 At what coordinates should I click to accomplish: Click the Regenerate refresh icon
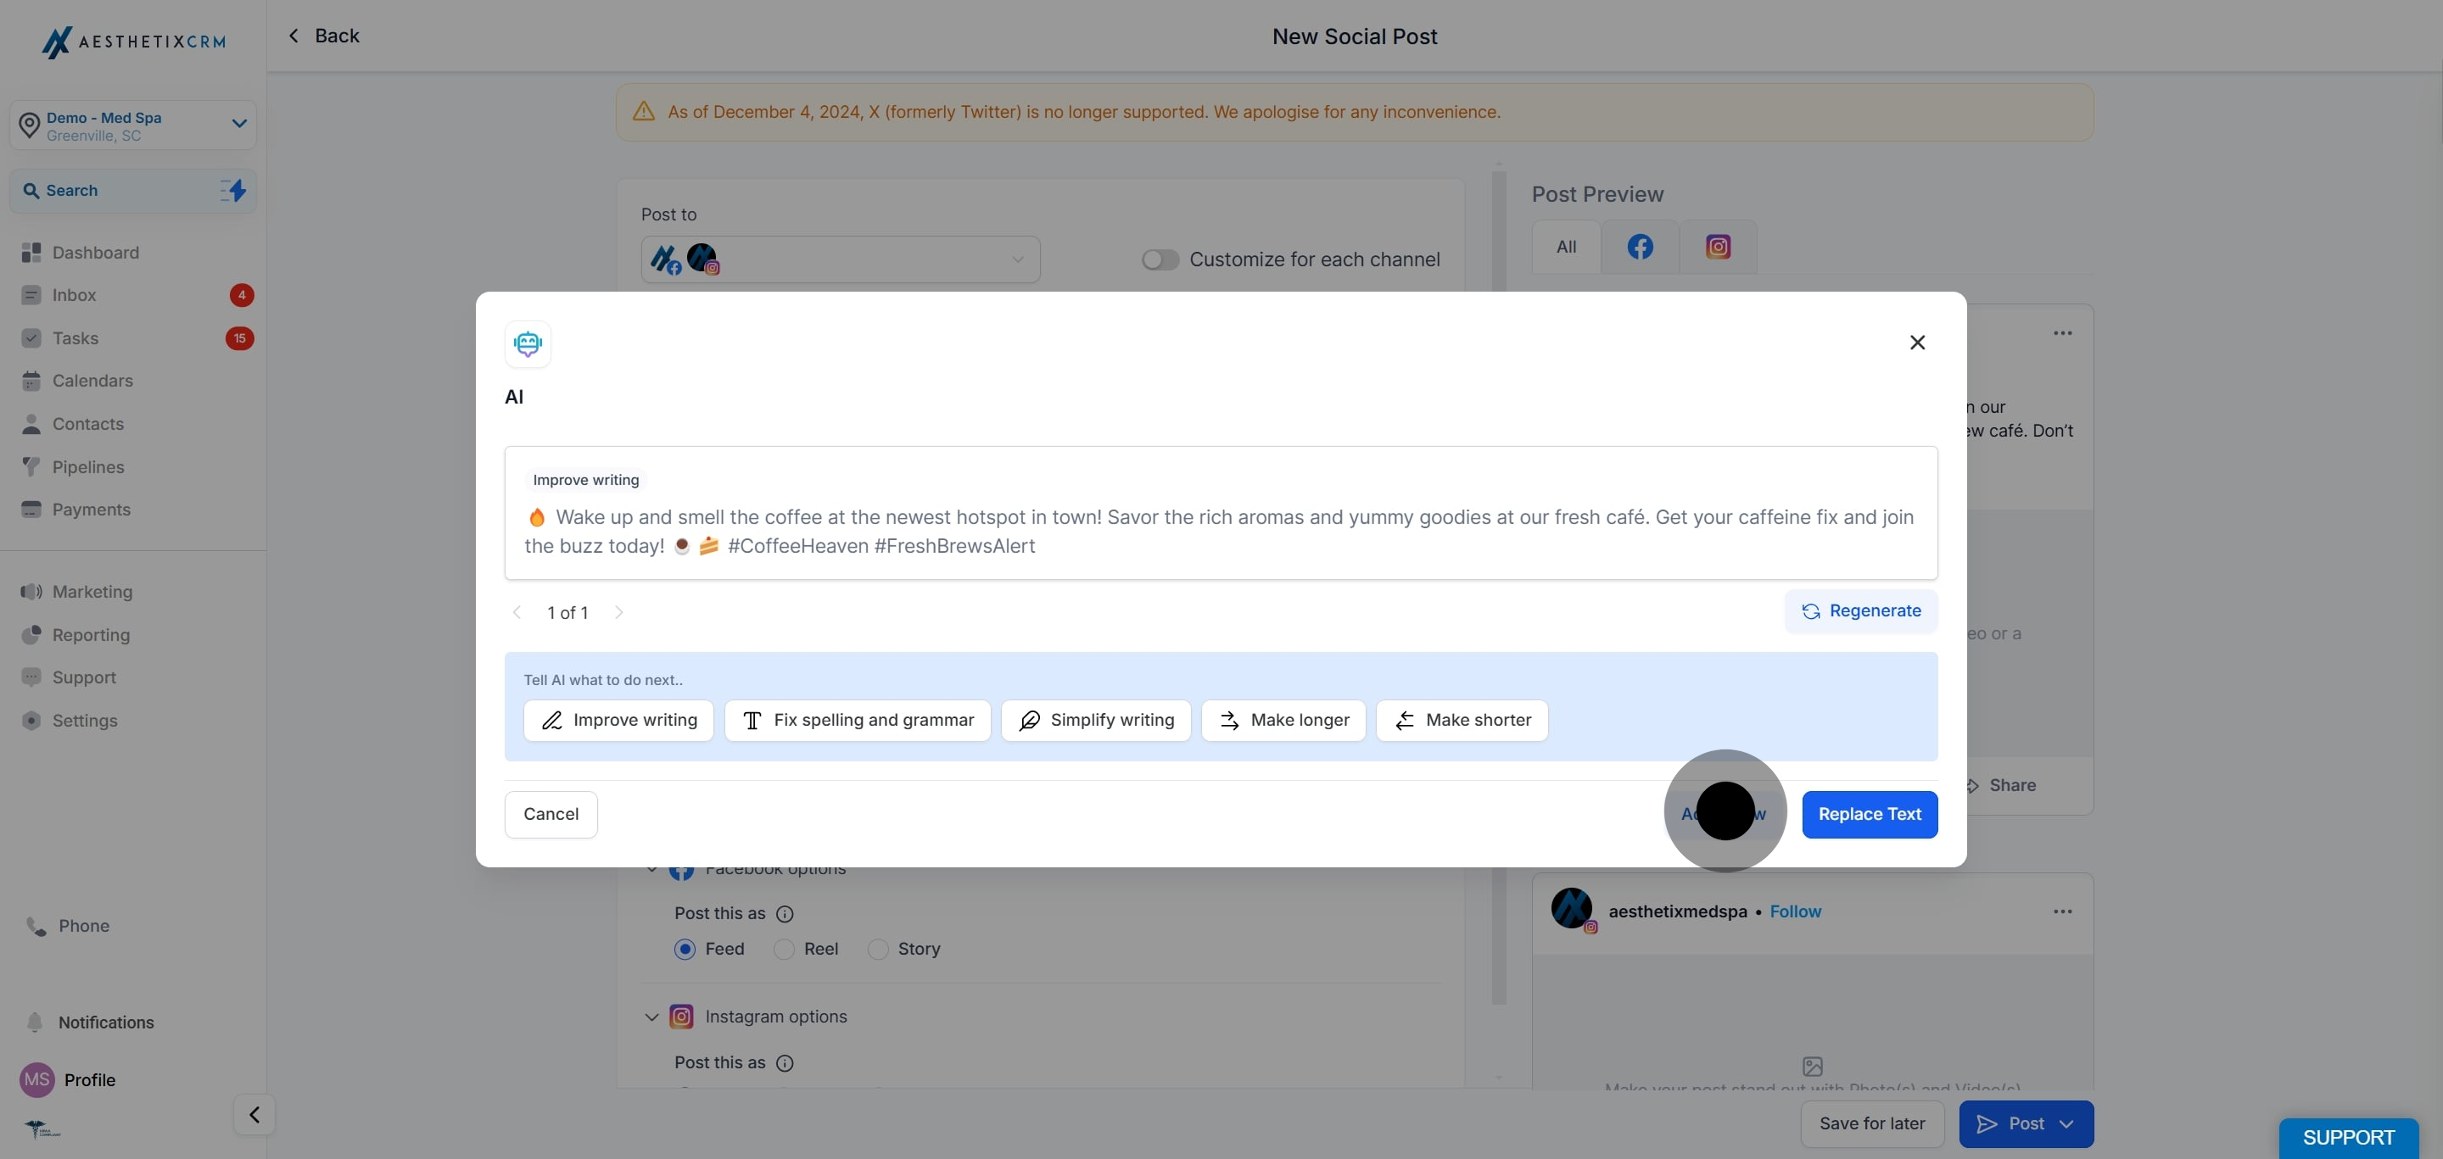tap(1810, 611)
